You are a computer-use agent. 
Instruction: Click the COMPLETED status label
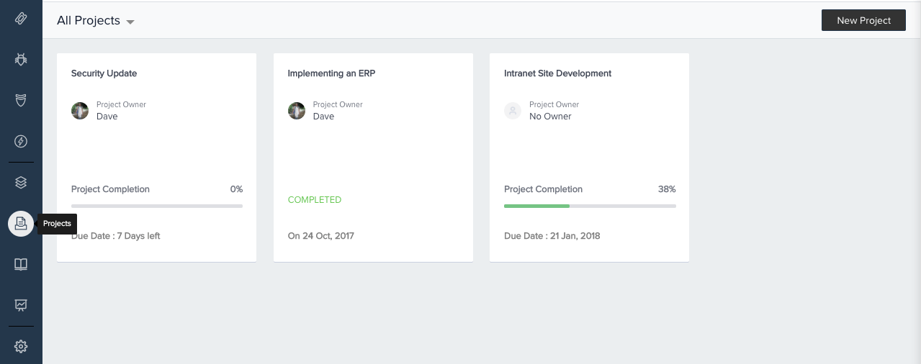(x=315, y=200)
